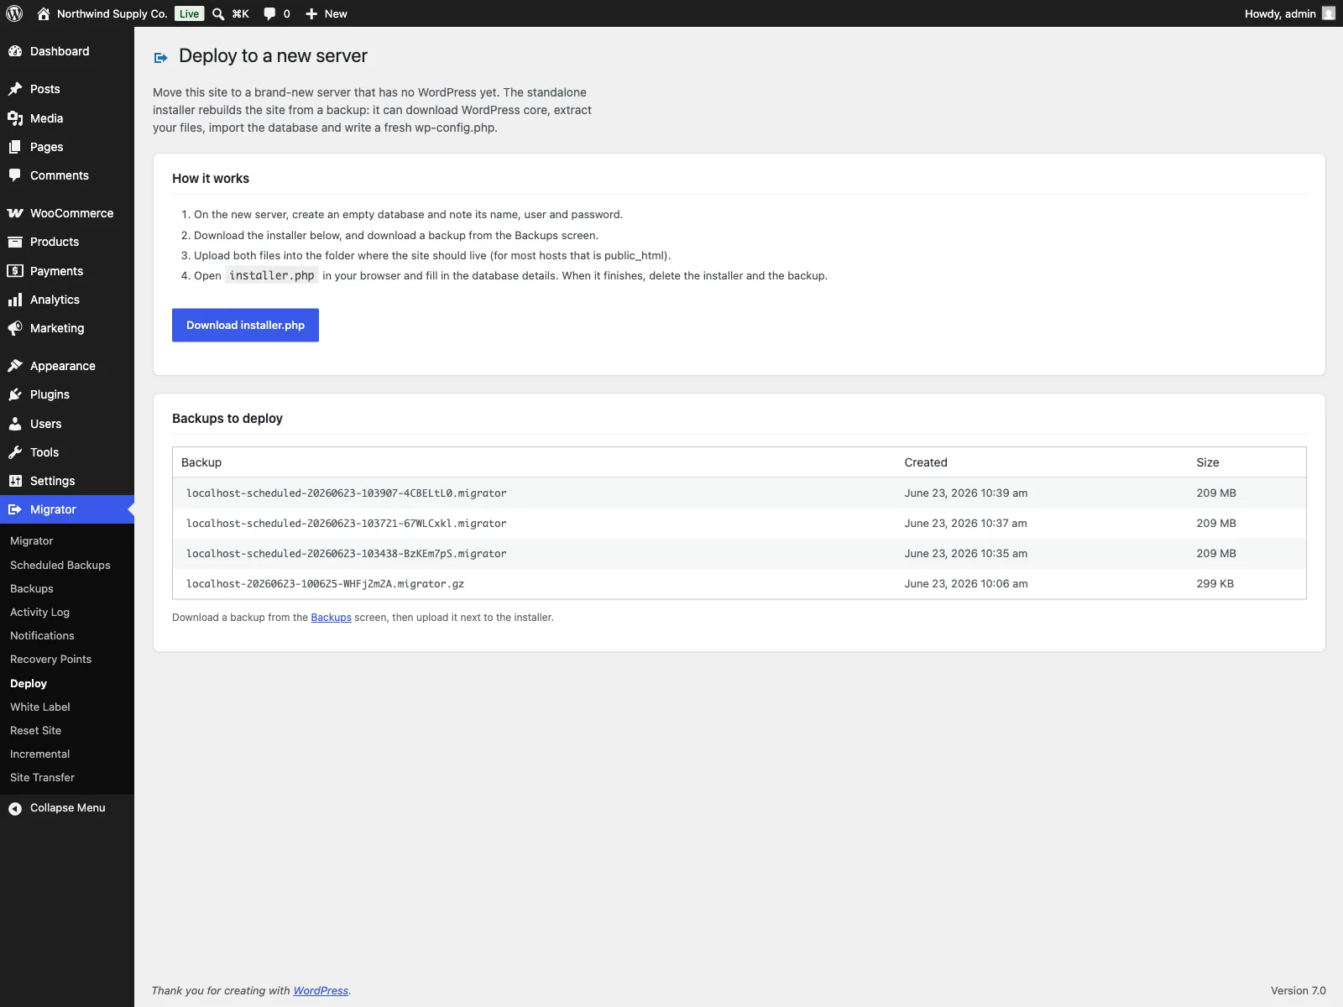The width and height of the screenshot is (1343, 1007).
Task: Click the Users person icon
Action: (15, 424)
